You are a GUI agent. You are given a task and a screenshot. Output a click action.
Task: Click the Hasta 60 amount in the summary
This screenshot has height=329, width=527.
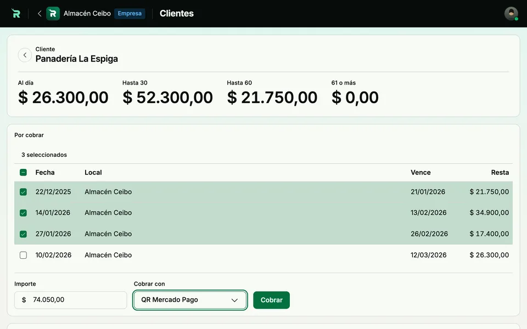pos(272,98)
